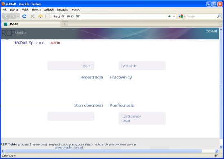Select the MADAR tab
Image resolution: width=224 pixels, height=159 pixels.
point(31,24)
